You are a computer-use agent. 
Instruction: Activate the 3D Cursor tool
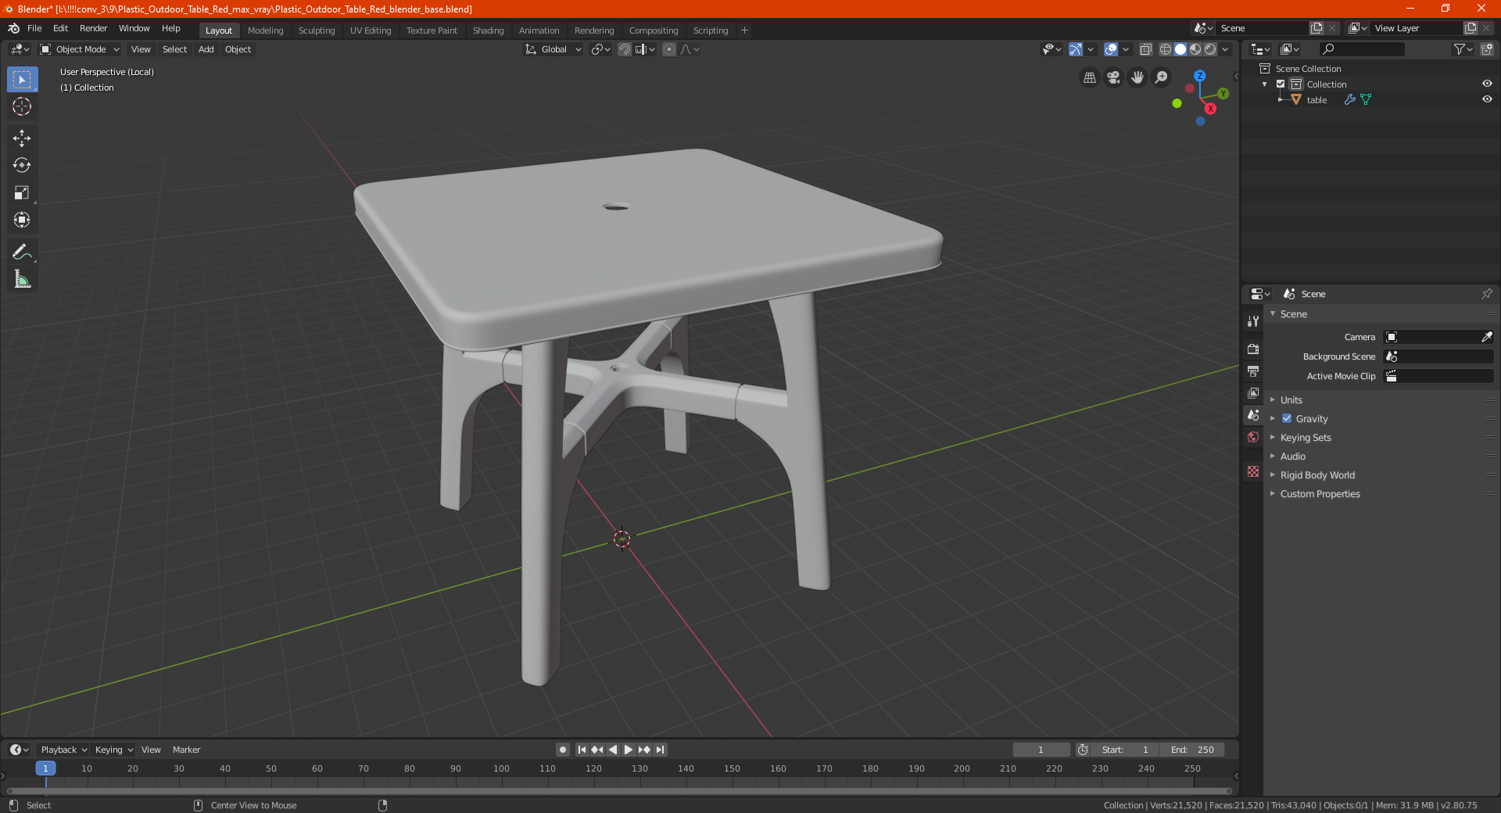point(22,107)
